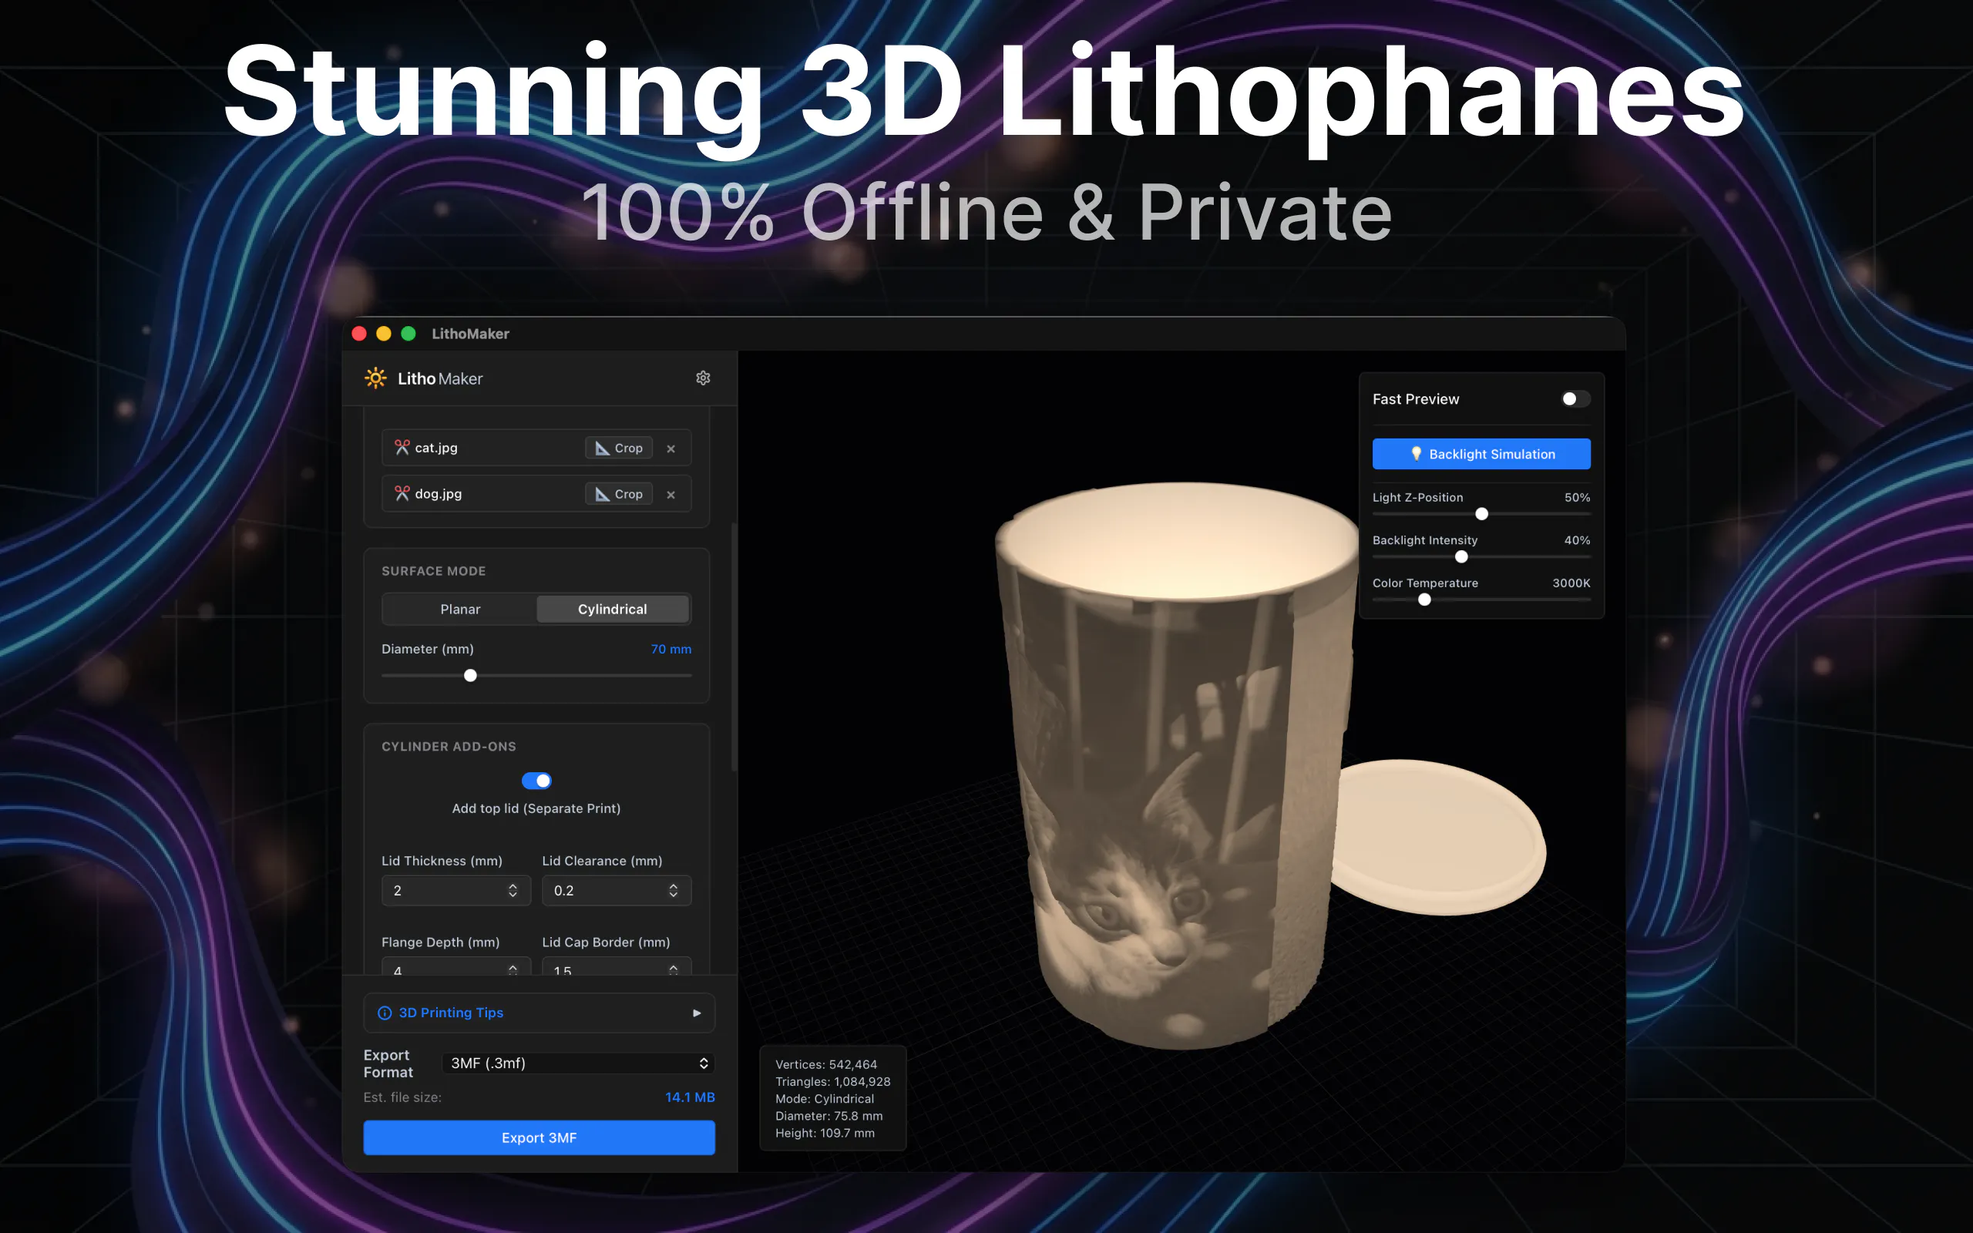
Task: Click the separate lid model in preview
Action: (x=1439, y=838)
